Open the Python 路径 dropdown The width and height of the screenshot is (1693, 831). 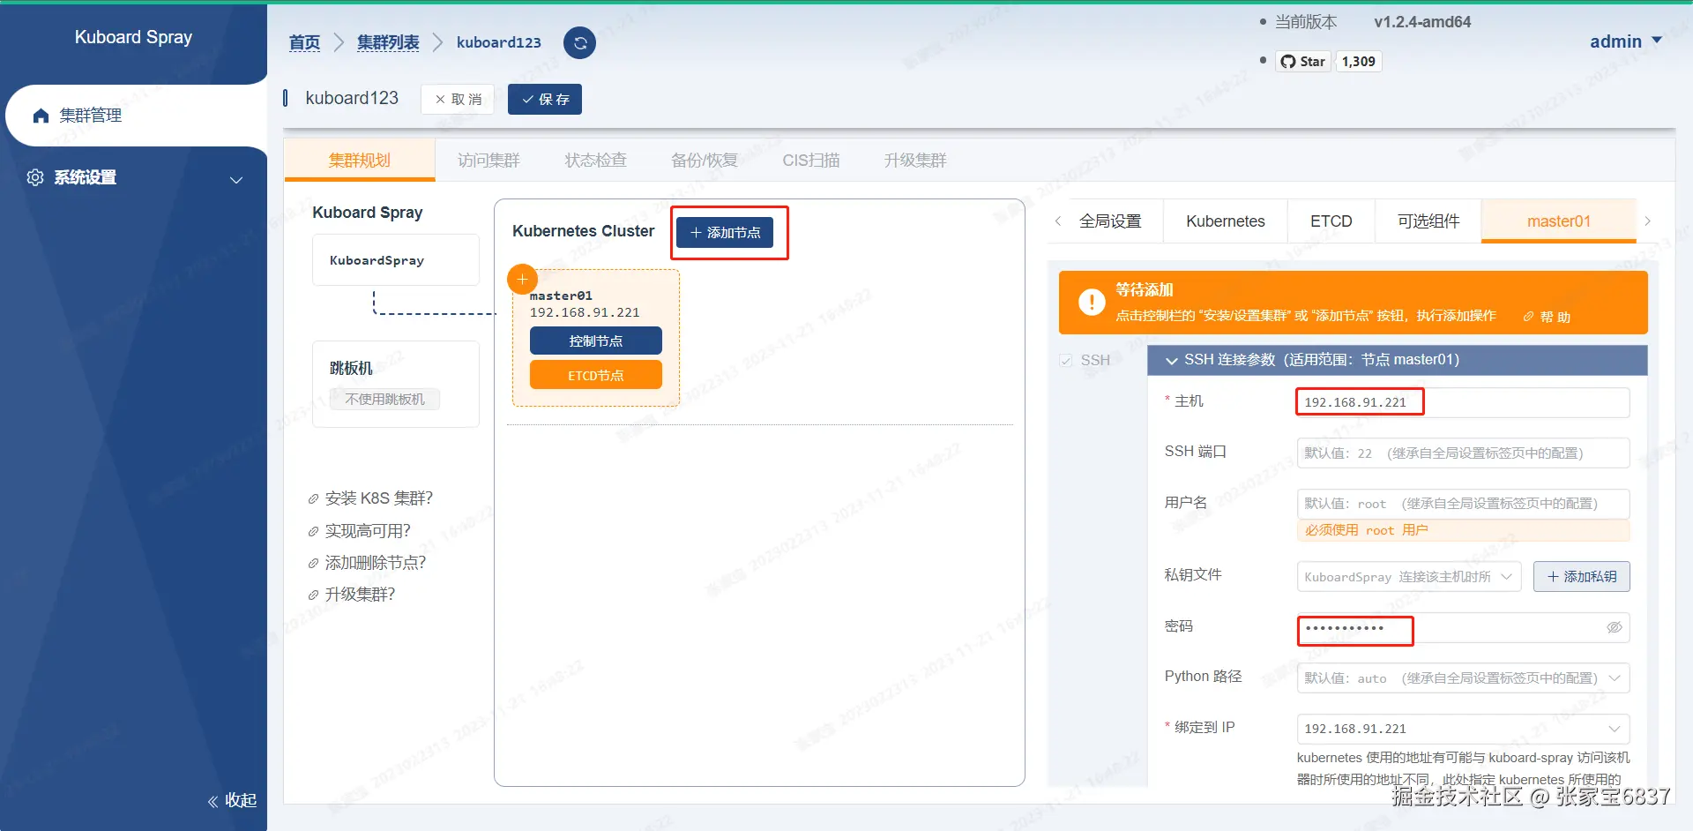click(1463, 678)
